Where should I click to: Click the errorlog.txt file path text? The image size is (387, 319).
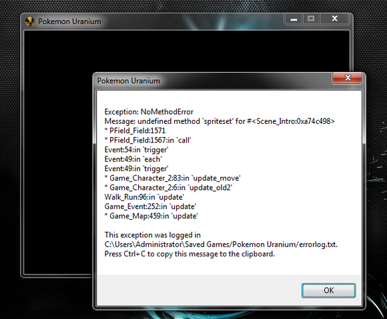(221, 244)
